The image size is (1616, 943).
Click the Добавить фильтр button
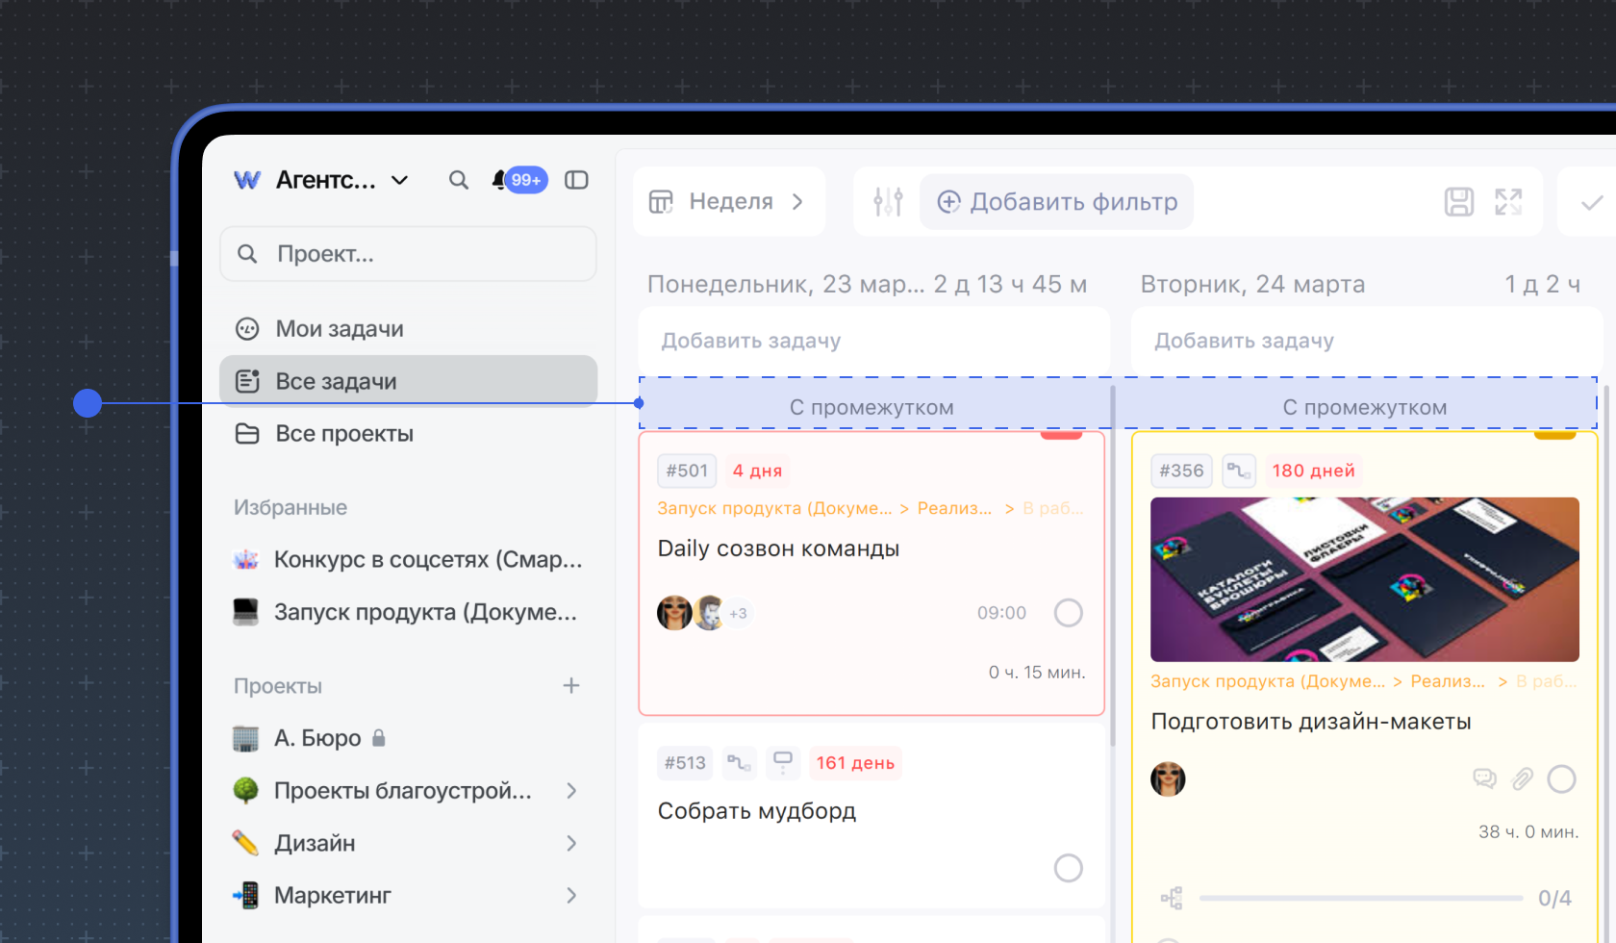pos(1056,202)
